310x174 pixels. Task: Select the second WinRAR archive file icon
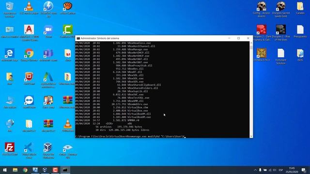[x=48, y=126]
